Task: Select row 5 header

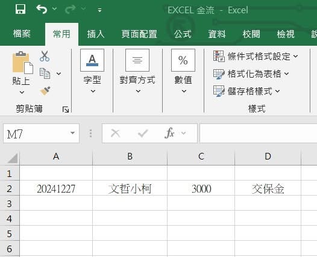Action: tap(10, 234)
